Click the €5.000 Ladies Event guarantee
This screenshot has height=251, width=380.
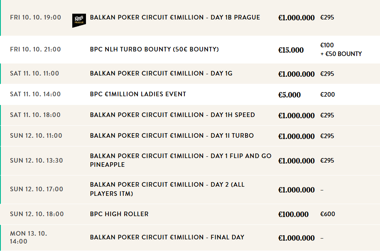point(289,95)
